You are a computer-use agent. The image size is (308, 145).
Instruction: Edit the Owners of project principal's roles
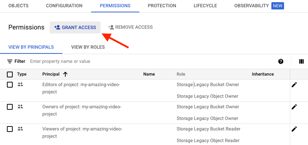(294, 107)
